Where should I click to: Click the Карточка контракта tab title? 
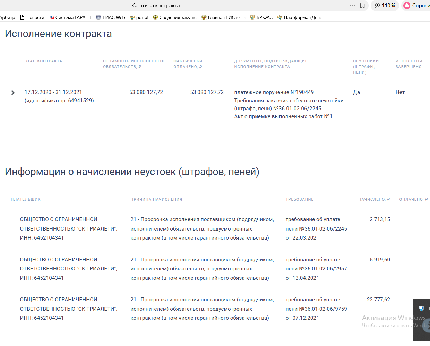point(155,6)
